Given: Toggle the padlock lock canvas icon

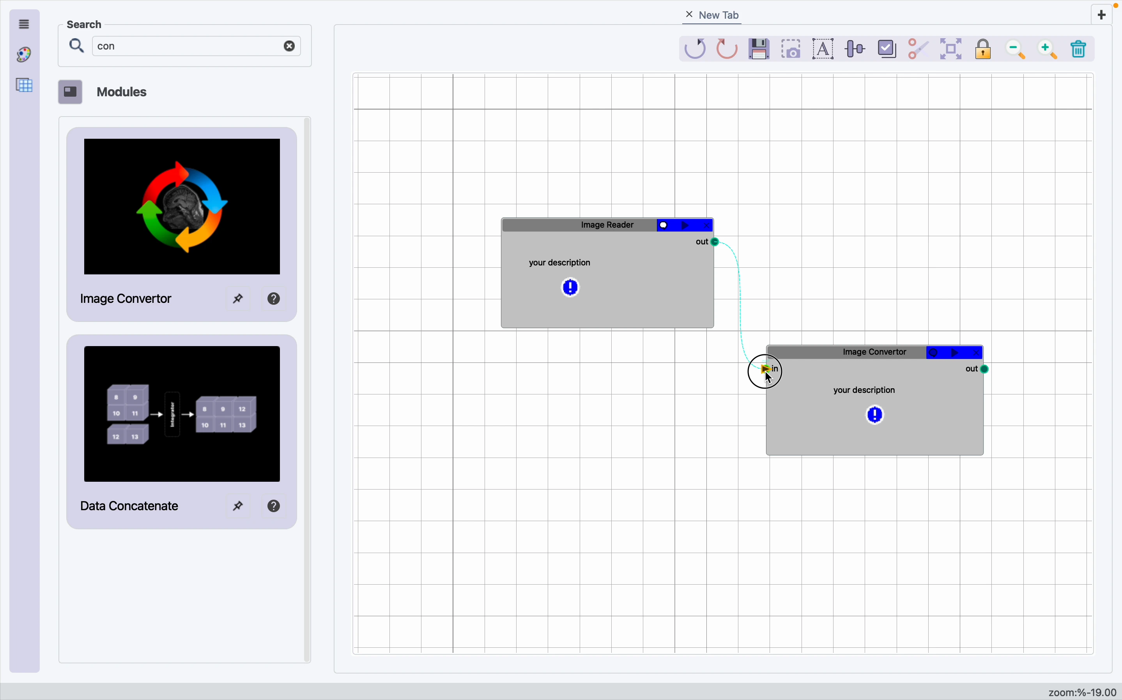Looking at the screenshot, I should (x=984, y=49).
